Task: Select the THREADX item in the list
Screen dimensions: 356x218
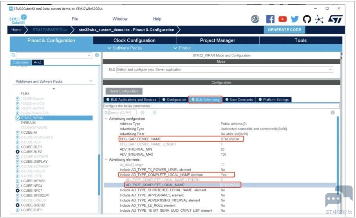Action: (x=28, y=123)
